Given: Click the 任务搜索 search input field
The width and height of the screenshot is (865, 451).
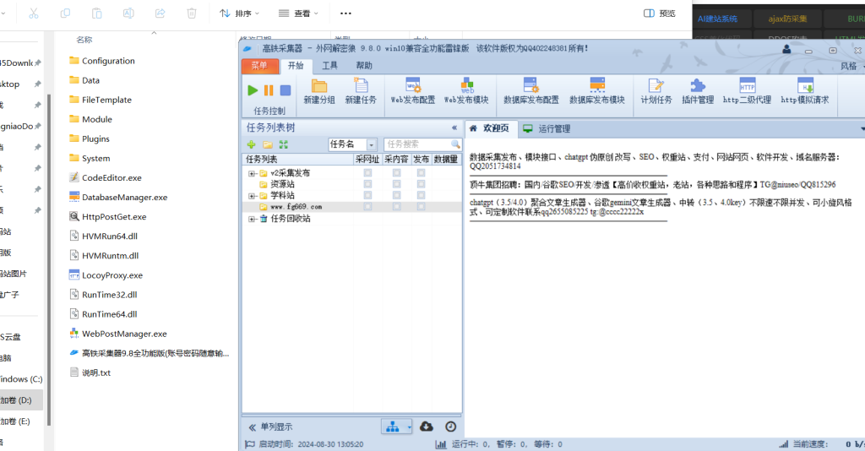Looking at the screenshot, I should (x=417, y=144).
